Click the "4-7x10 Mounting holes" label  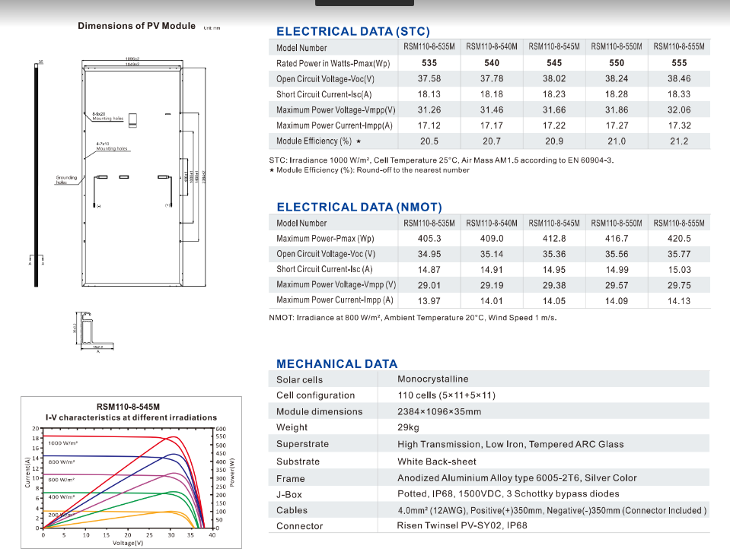(x=111, y=147)
